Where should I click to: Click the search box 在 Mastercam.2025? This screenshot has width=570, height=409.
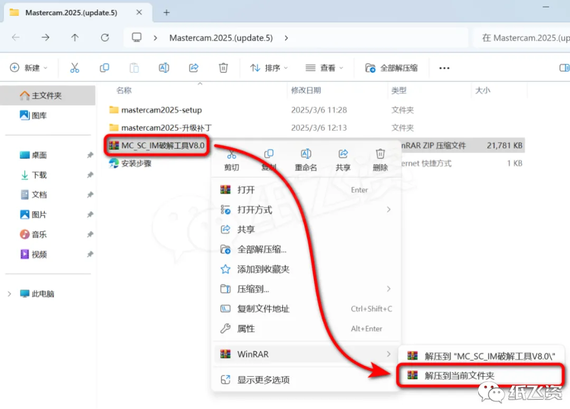(522, 38)
